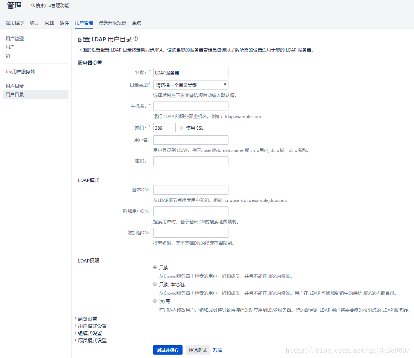Go to the 问题 tab

[49, 23]
